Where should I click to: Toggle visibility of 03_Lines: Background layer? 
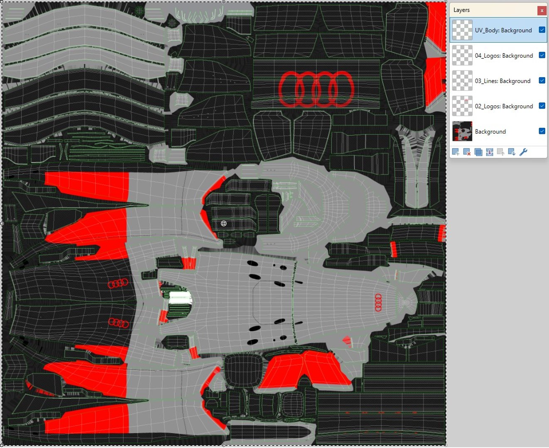542,80
